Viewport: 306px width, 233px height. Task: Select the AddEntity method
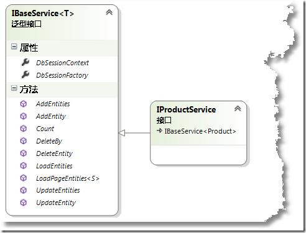coord(51,116)
